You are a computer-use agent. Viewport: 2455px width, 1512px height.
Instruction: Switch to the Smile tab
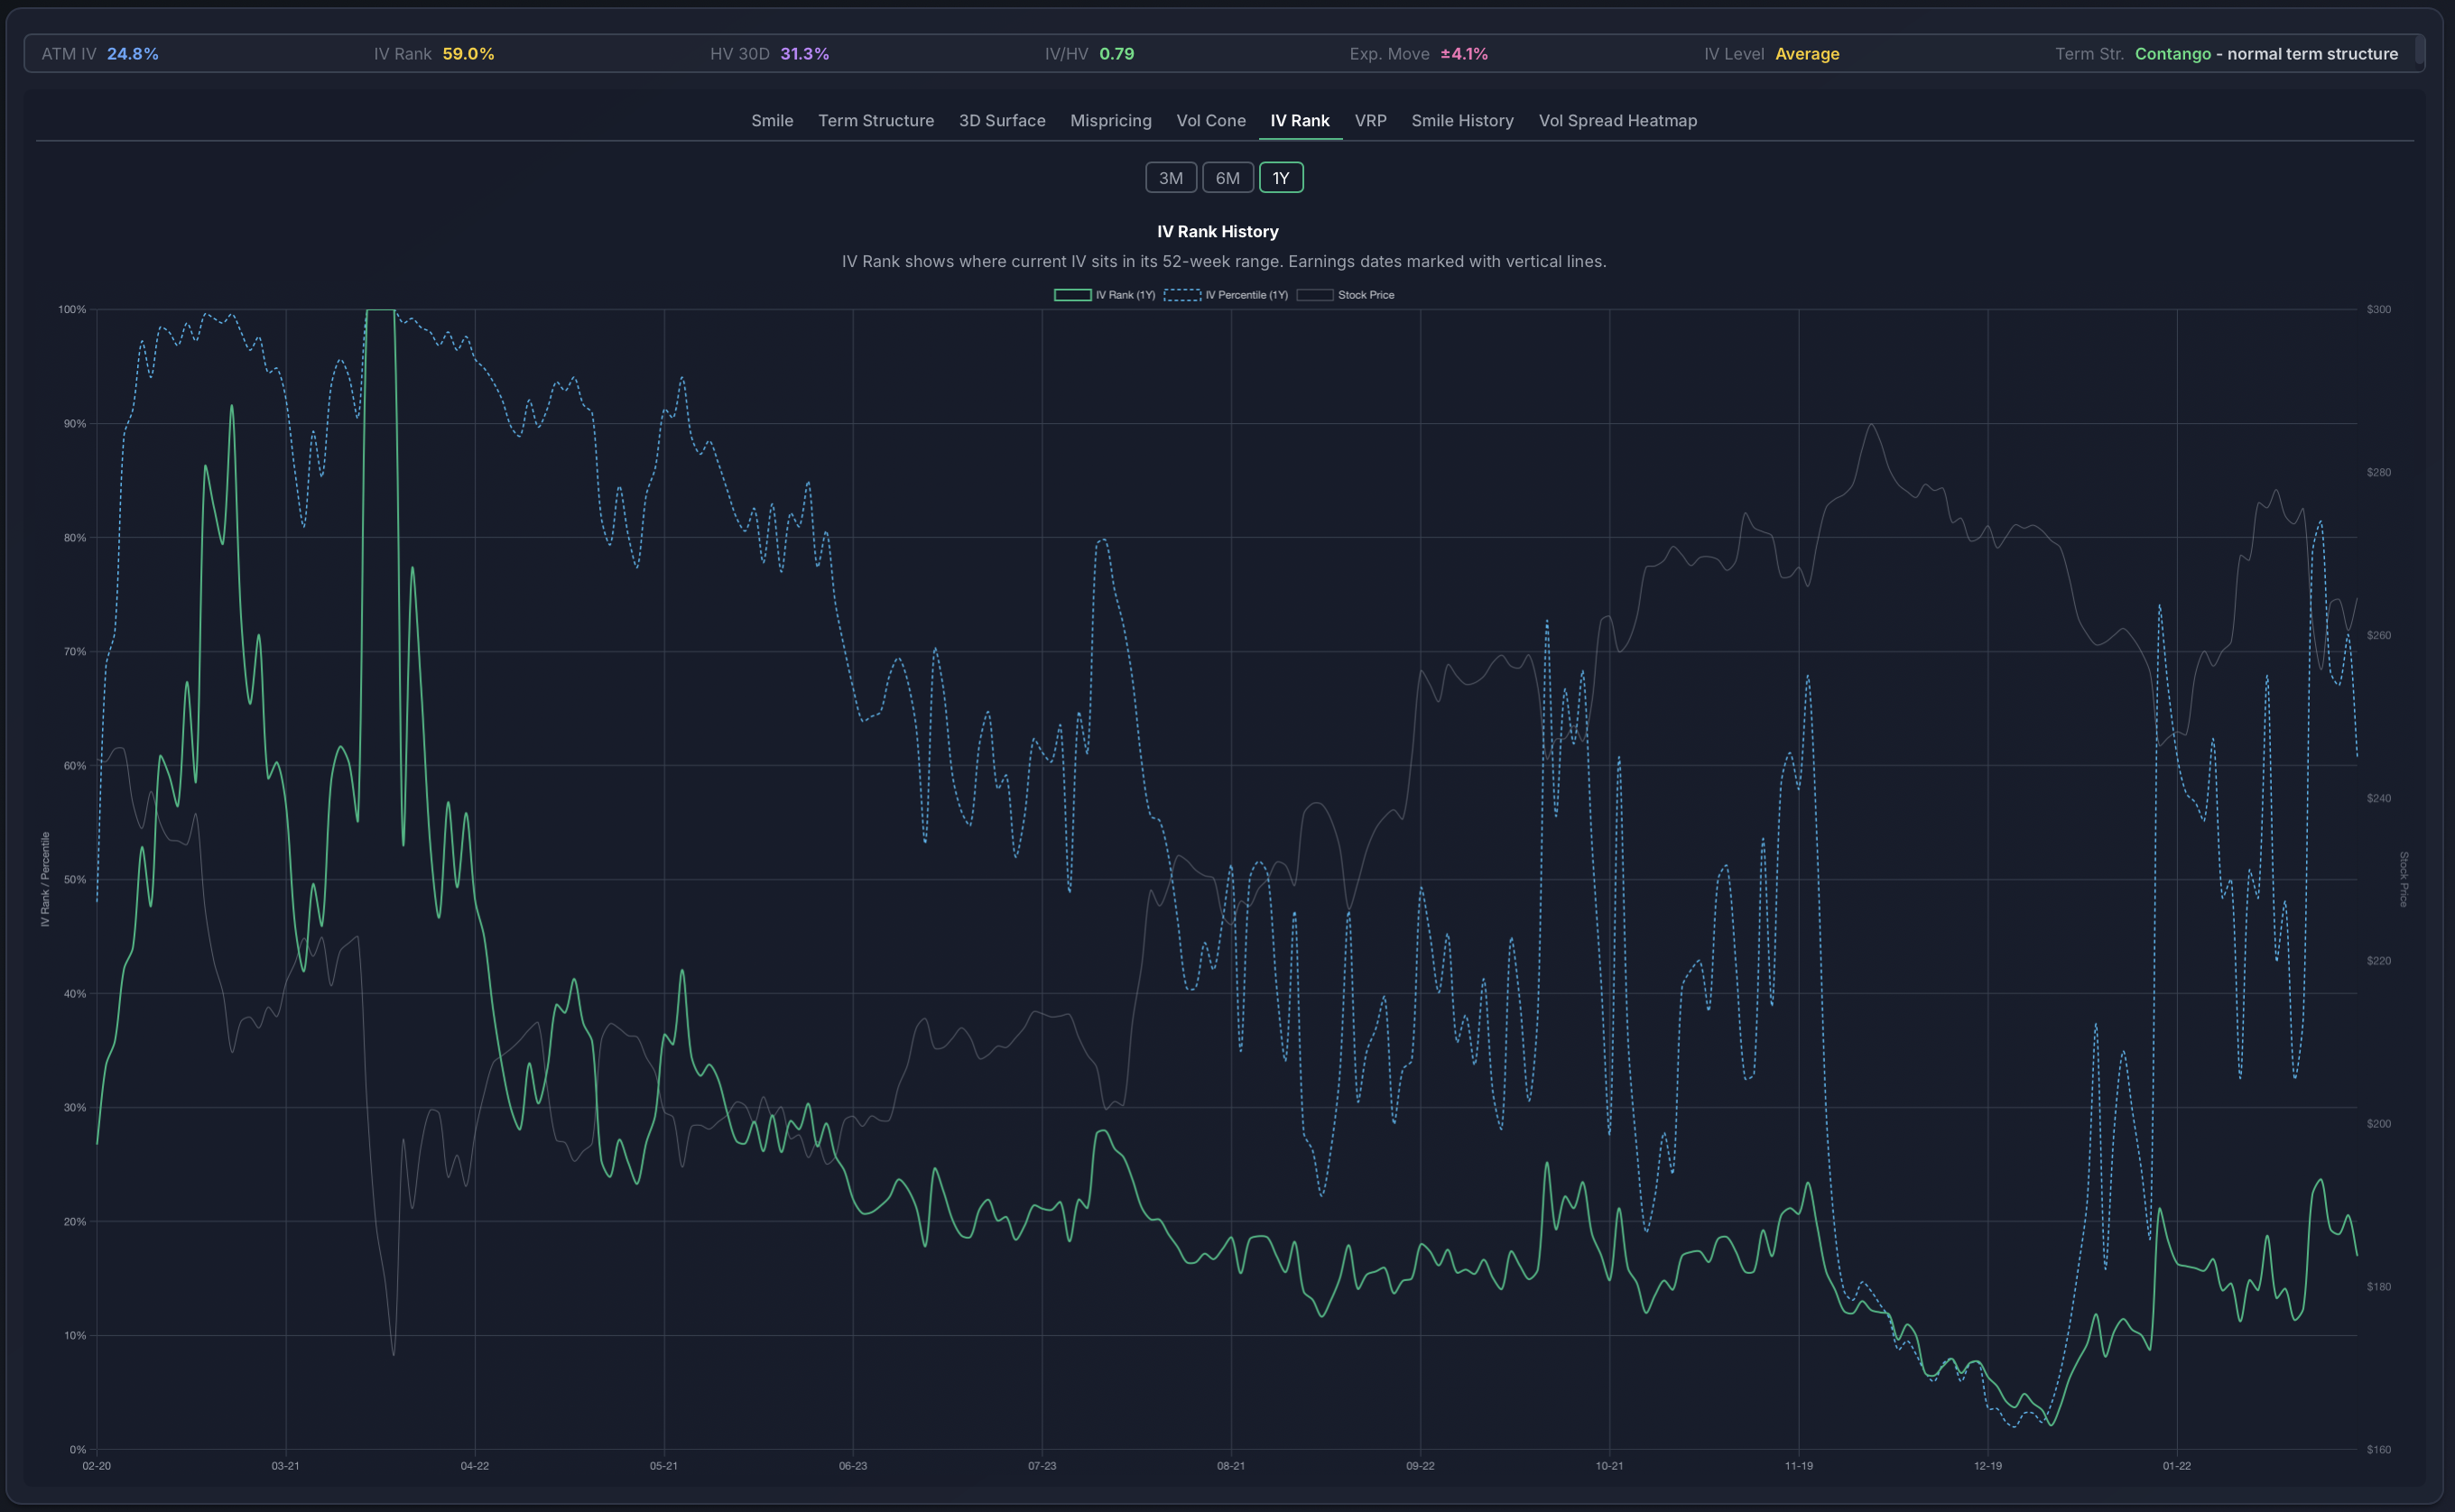[772, 121]
